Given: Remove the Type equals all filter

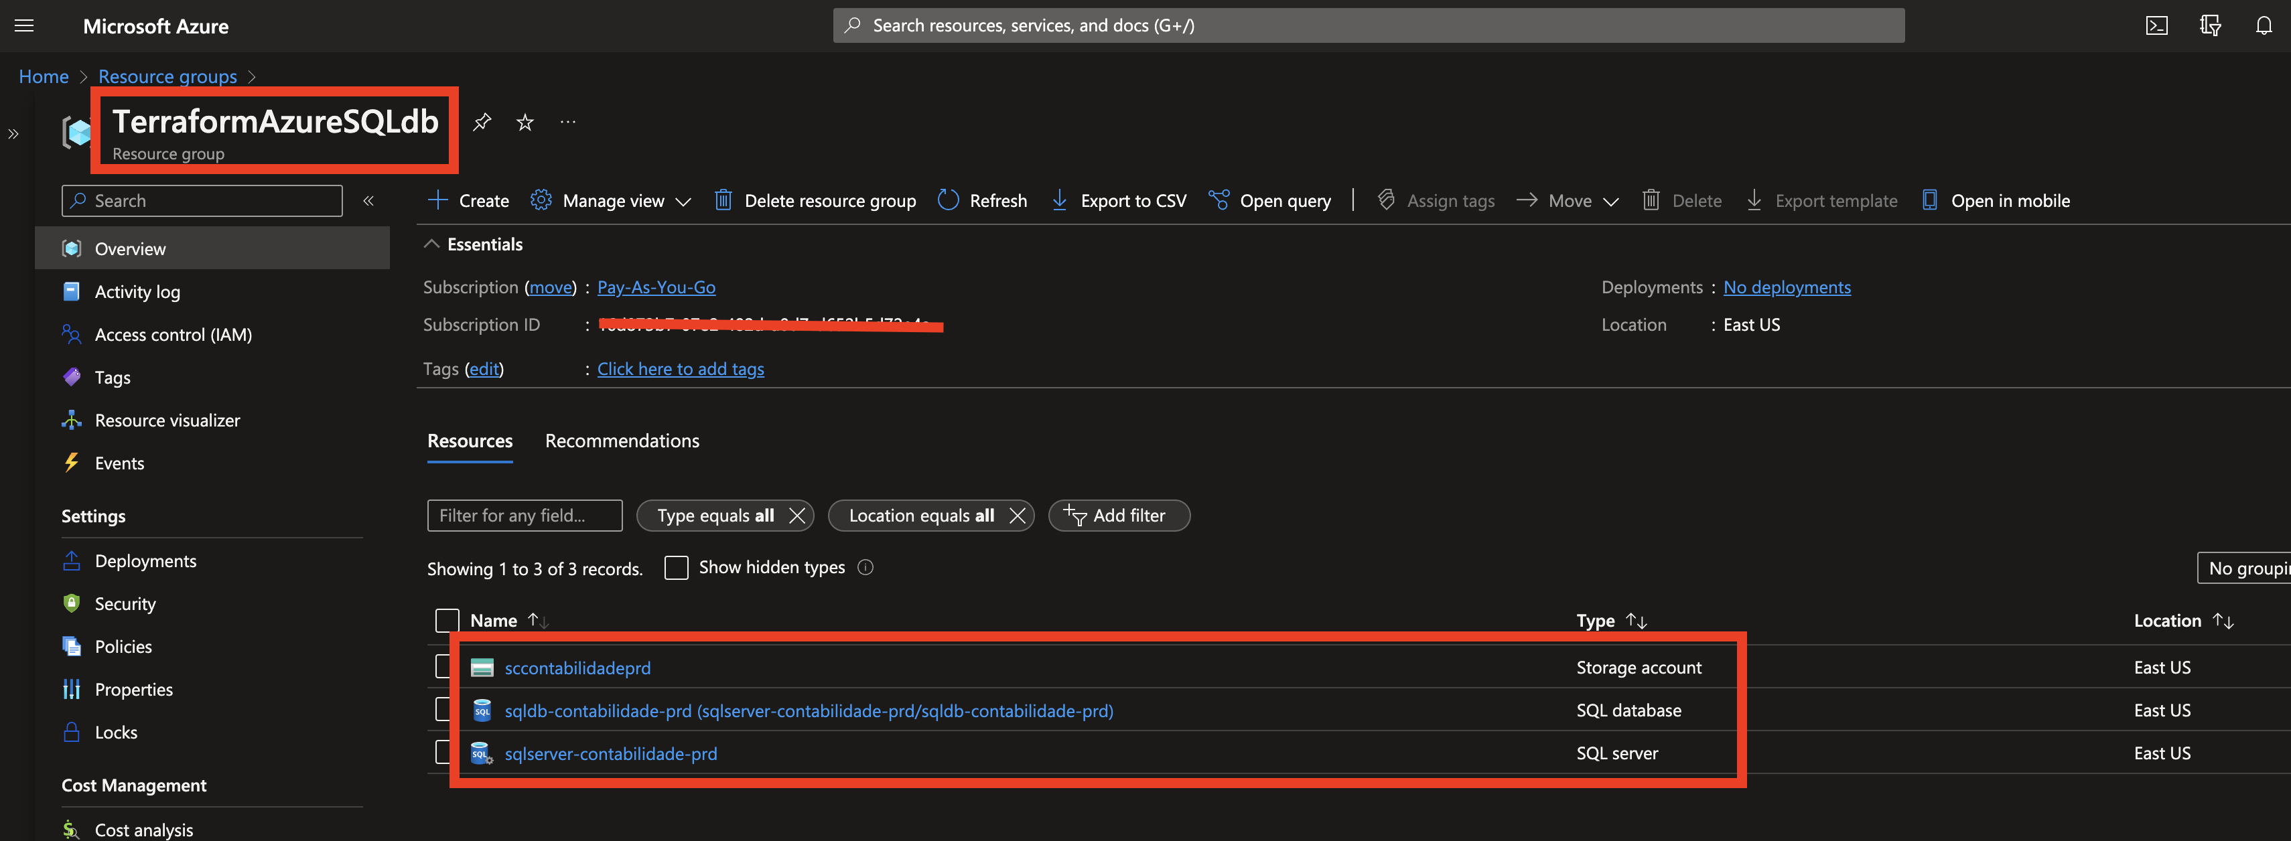Looking at the screenshot, I should 797,516.
